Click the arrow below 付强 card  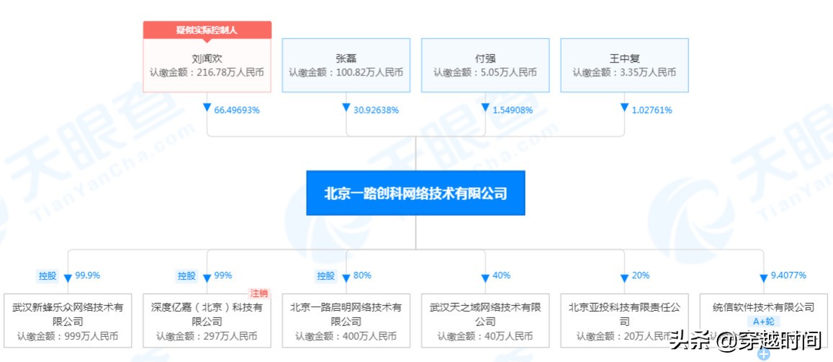pos(485,108)
